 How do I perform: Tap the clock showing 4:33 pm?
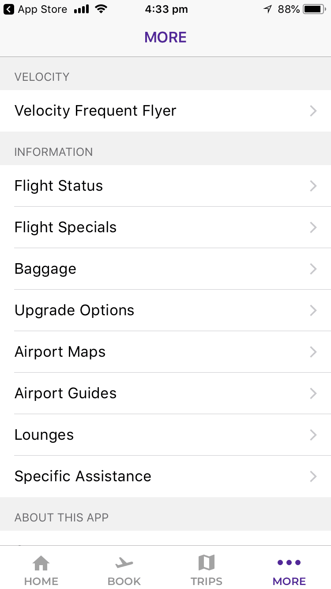click(166, 9)
